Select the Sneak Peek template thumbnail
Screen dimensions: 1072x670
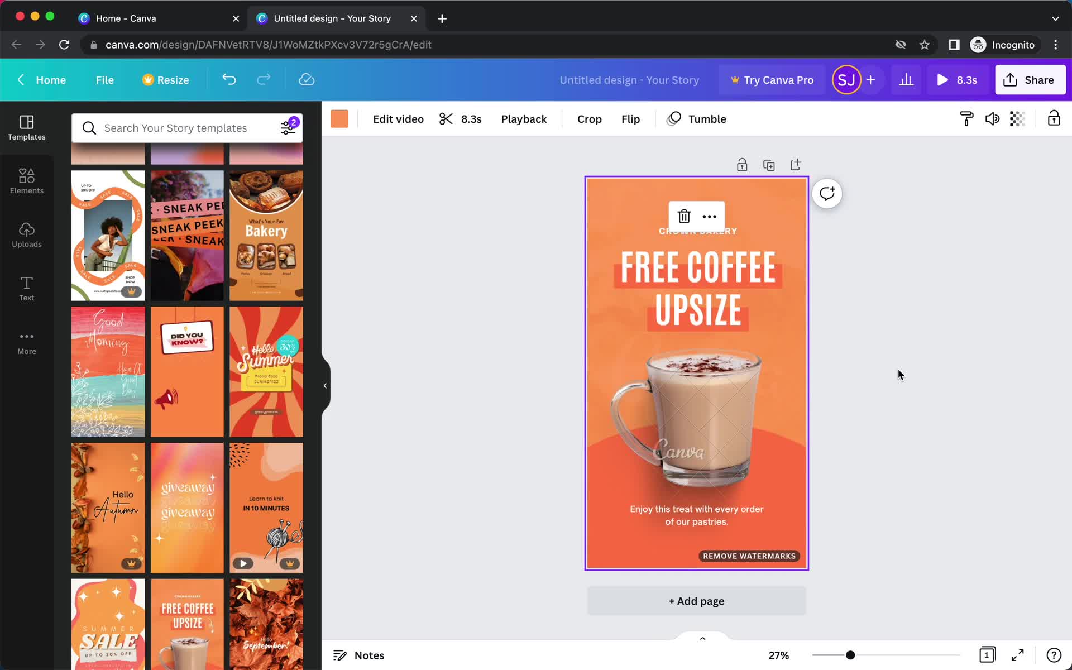coord(187,236)
